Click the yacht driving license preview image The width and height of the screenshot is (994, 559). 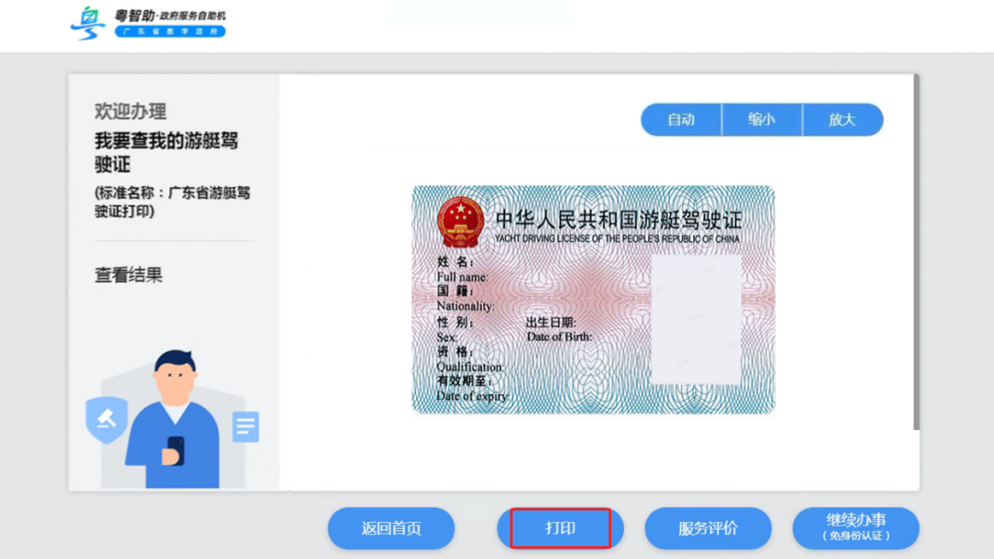click(x=594, y=299)
